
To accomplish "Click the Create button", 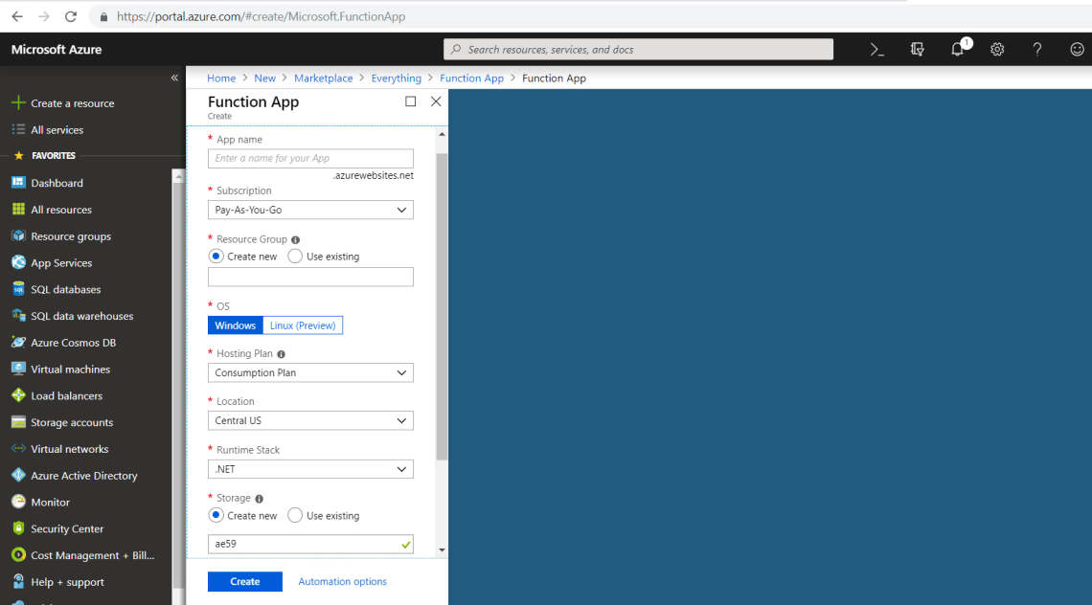I will (x=244, y=581).
